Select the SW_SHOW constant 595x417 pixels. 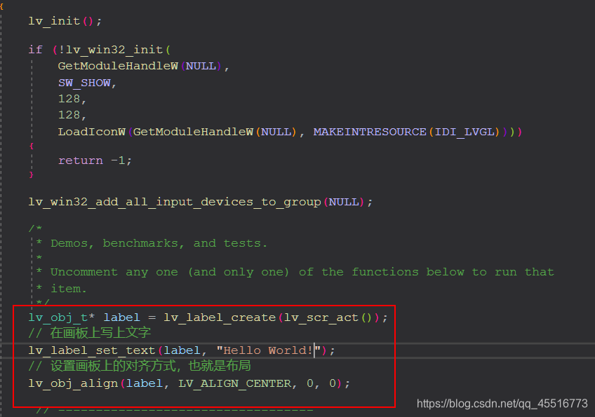pos(84,82)
